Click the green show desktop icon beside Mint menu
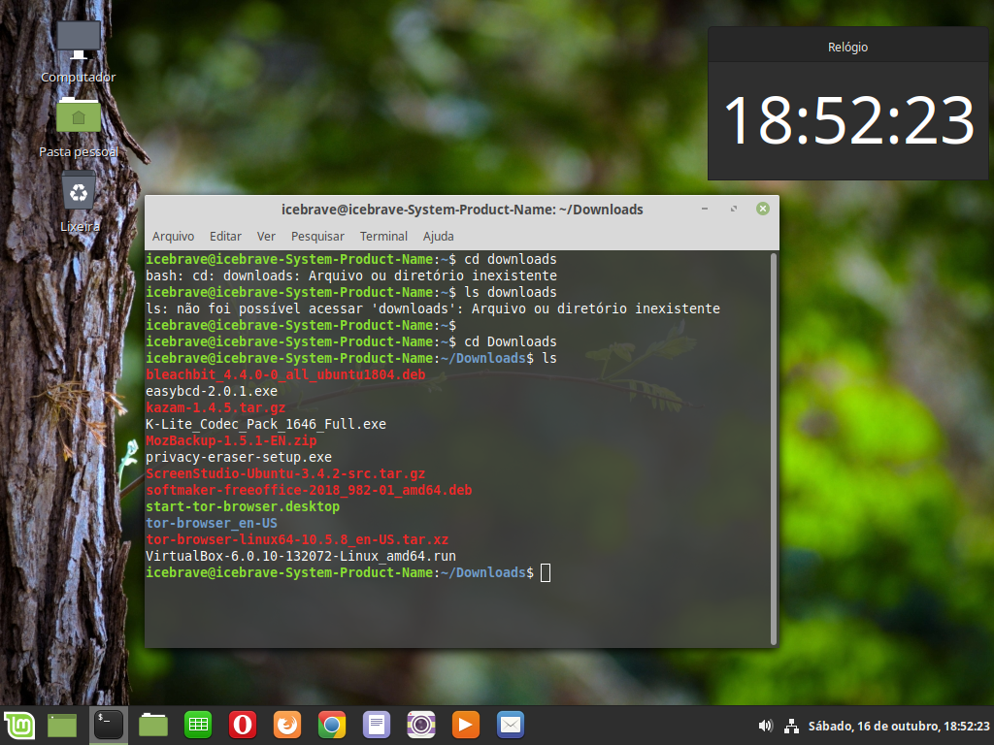994x745 pixels. pyautogui.click(x=62, y=726)
